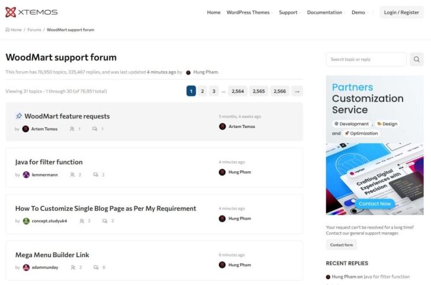Click Hung Pham name in forum summary
The image size is (431, 285).
pos(205,72)
